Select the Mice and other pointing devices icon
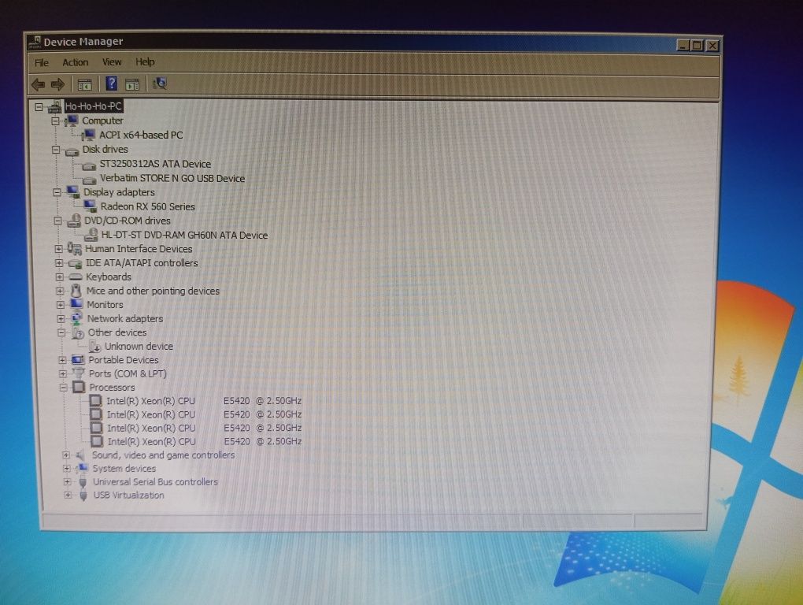The width and height of the screenshot is (803, 605). point(76,291)
